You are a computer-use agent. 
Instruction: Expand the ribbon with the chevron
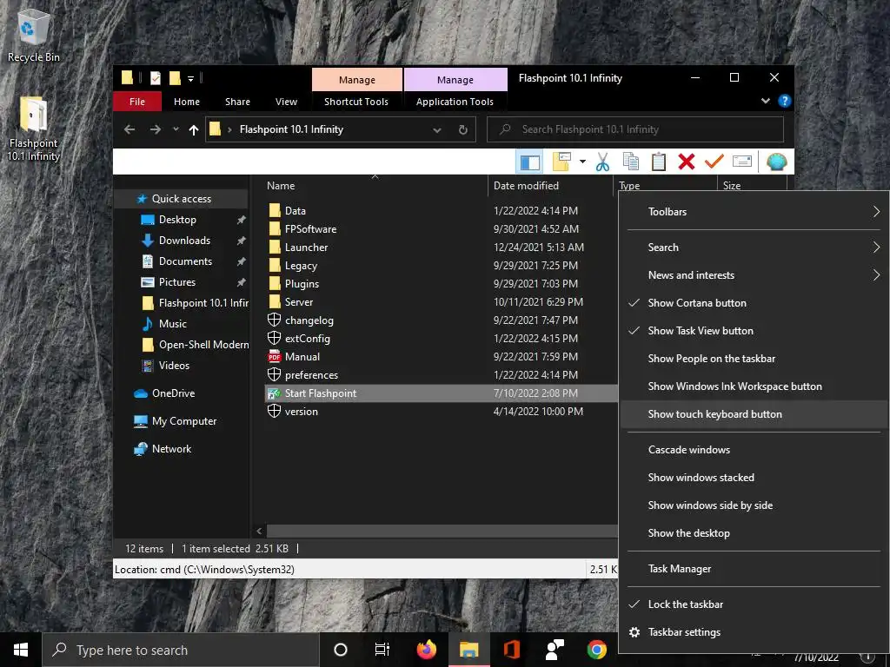pos(765,101)
